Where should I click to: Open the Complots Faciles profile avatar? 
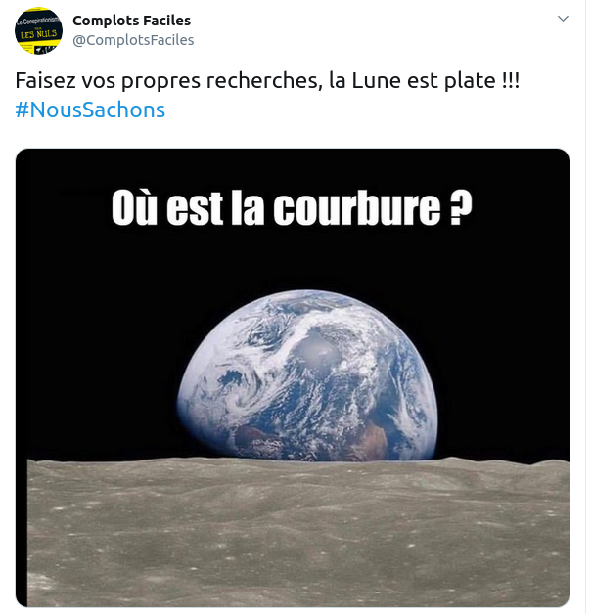tap(38, 30)
